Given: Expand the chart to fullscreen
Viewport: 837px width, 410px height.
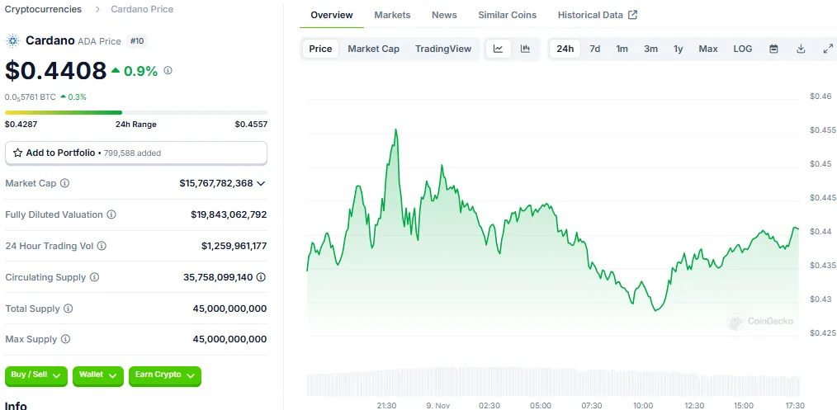Looking at the screenshot, I should 828,49.
